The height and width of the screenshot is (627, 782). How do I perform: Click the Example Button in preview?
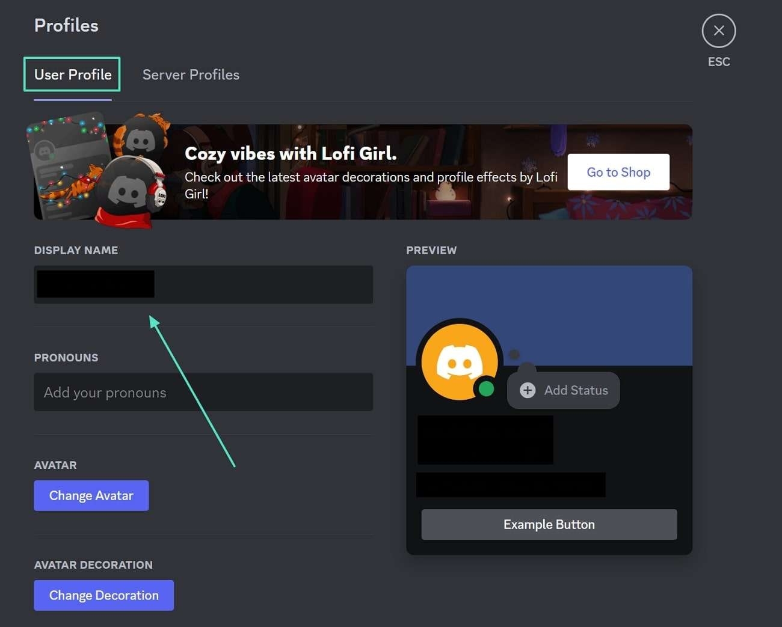click(x=549, y=524)
